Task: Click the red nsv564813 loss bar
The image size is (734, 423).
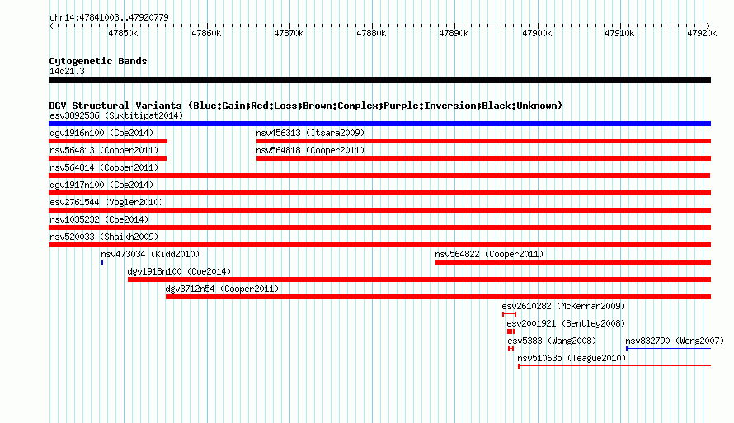Action: [x=108, y=158]
